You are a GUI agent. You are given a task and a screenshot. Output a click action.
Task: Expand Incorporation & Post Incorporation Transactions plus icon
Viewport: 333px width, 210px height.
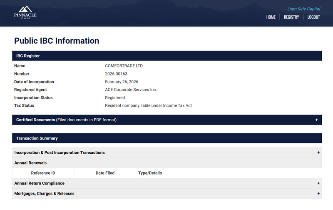click(x=318, y=152)
